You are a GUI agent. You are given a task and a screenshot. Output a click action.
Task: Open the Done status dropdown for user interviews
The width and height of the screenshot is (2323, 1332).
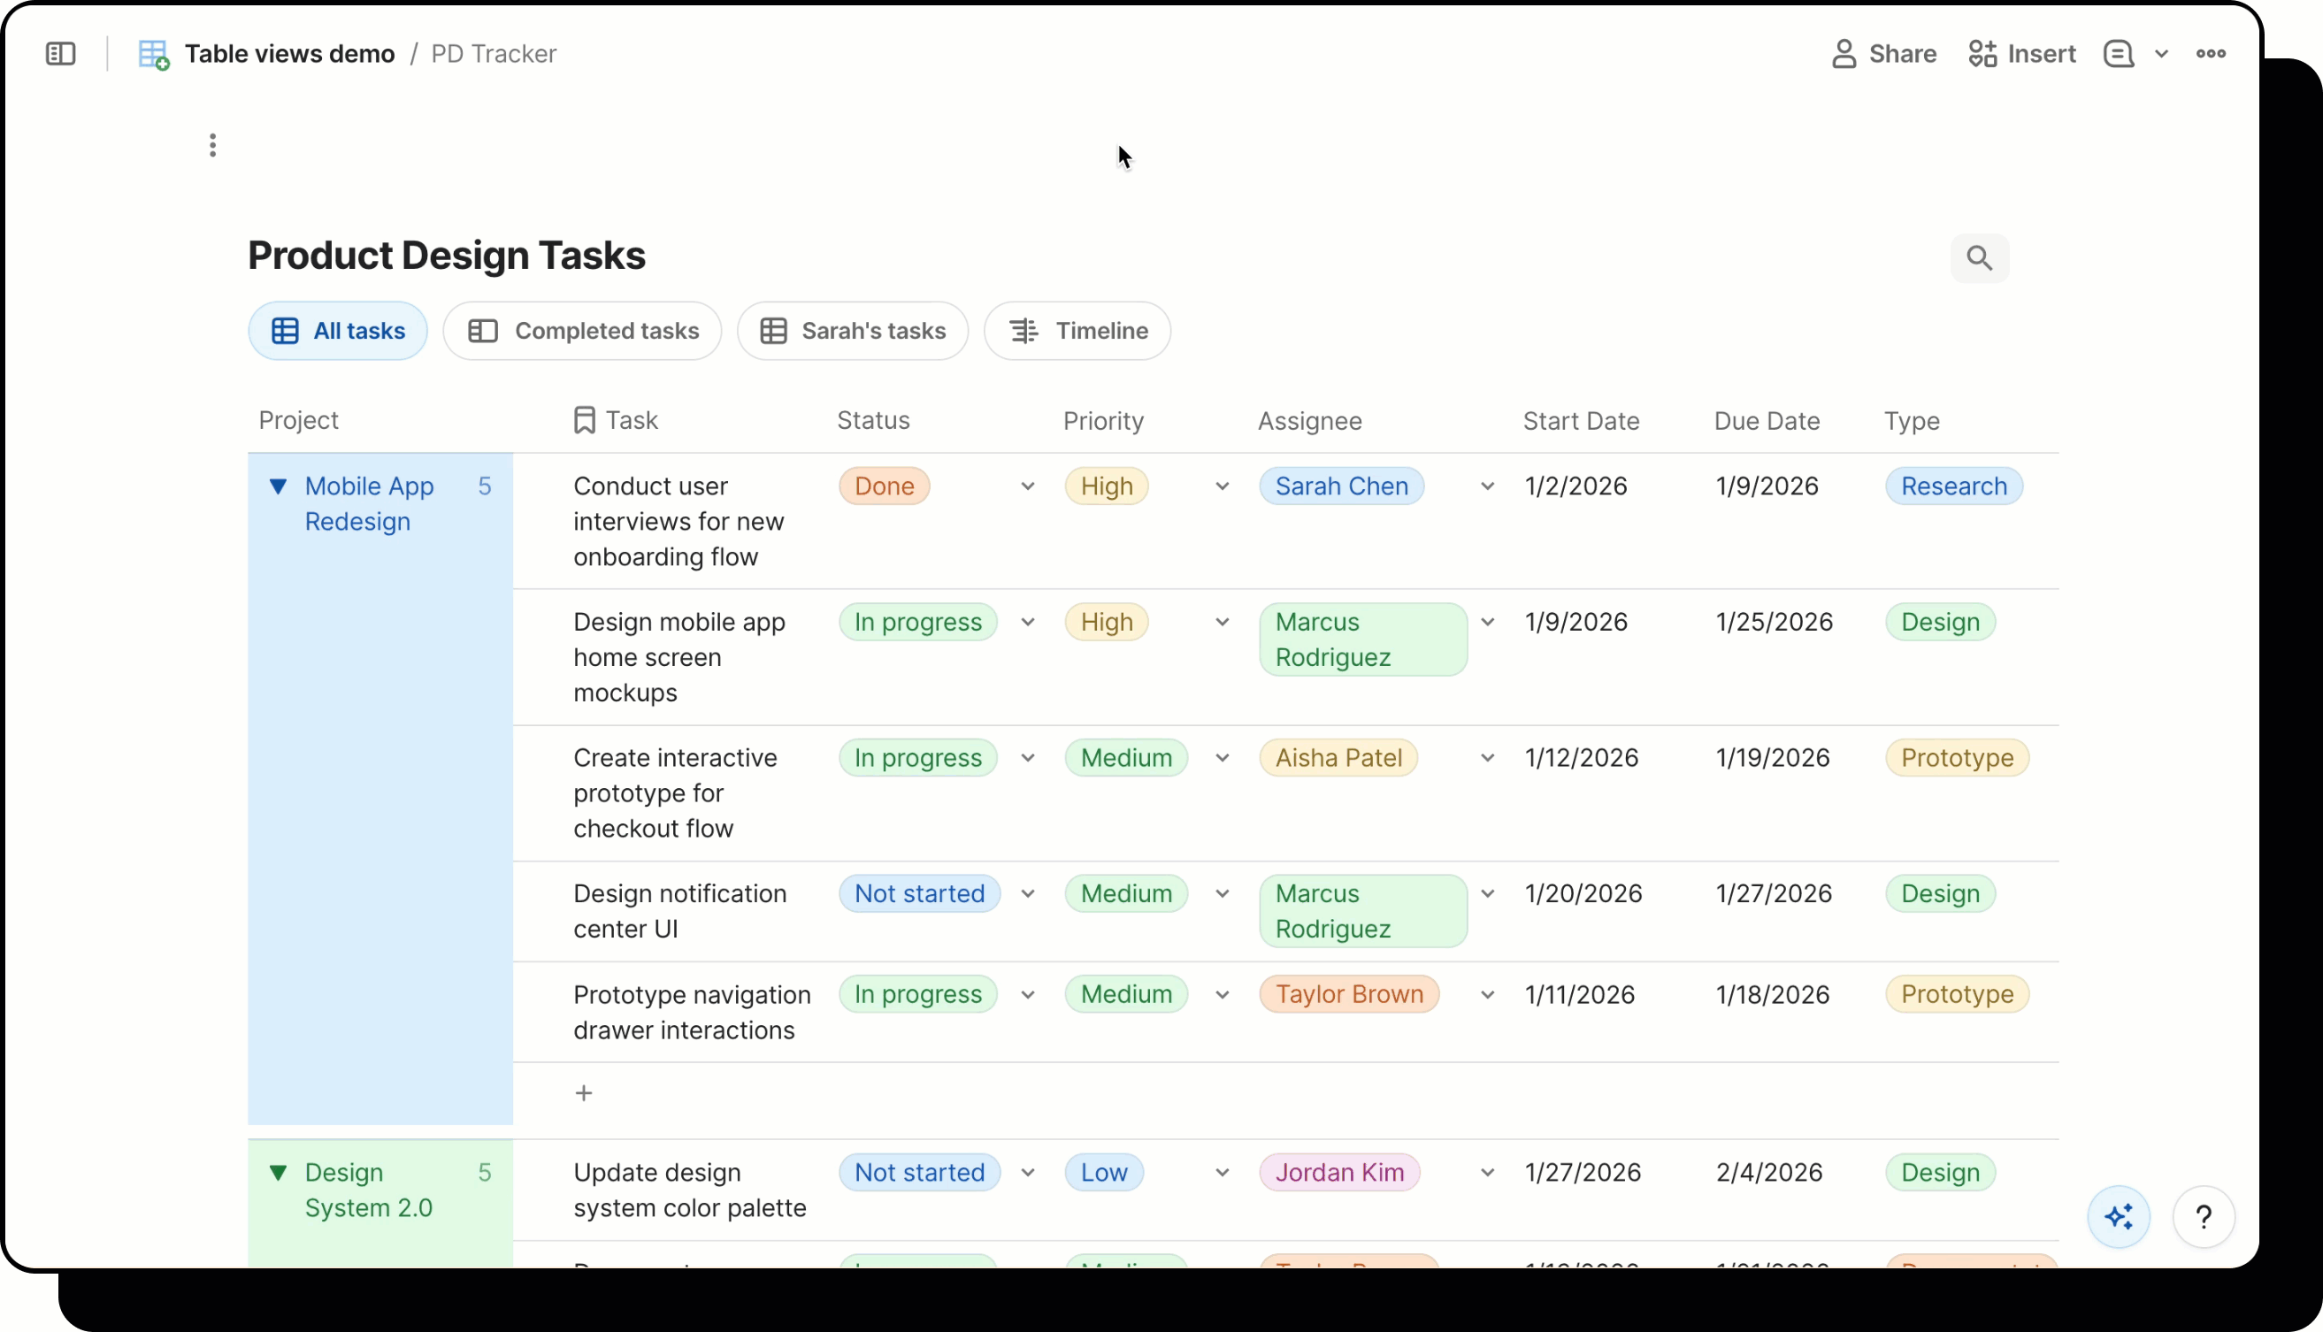pyautogui.click(x=1027, y=486)
